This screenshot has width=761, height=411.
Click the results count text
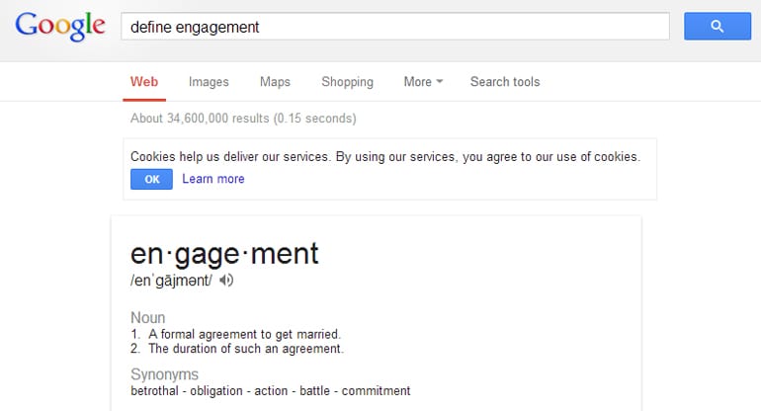243,119
